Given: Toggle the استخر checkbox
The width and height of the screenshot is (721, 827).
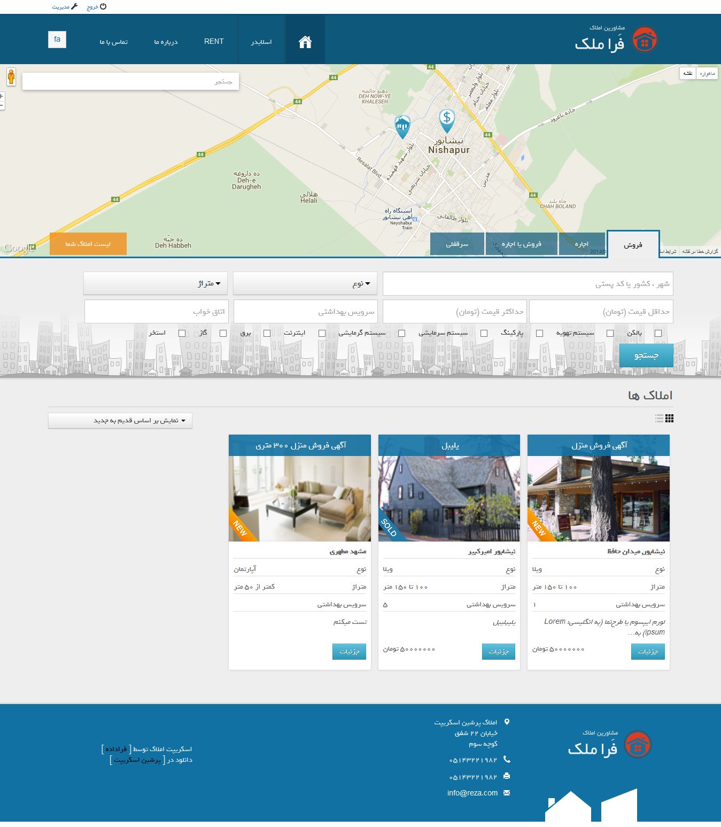Looking at the screenshot, I should [182, 333].
